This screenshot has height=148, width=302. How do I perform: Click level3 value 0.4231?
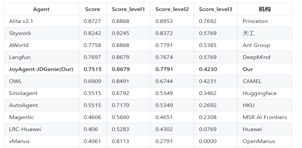coord(207,81)
